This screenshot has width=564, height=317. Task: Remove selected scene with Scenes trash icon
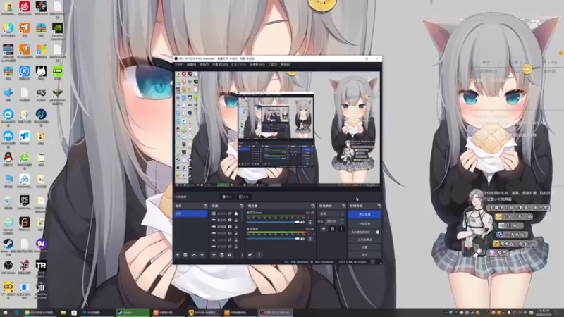pyautogui.click(x=185, y=255)
